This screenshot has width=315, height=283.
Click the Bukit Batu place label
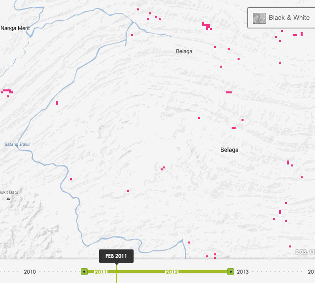tap(9, 192)
